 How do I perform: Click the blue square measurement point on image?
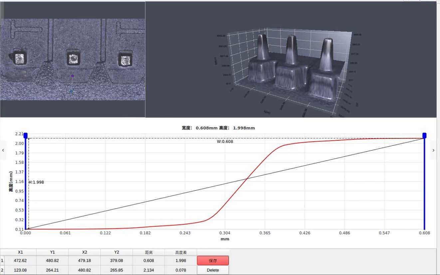click(71, 91)
